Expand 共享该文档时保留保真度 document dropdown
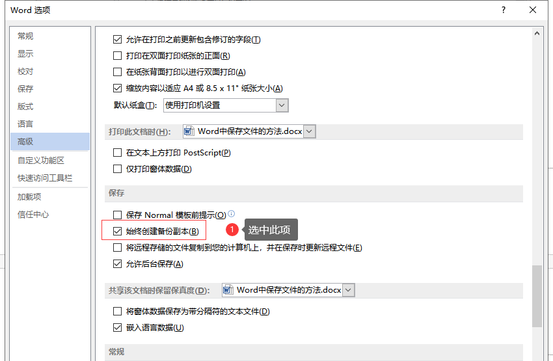This screenshot has width=553, height=361. (349, 290)
